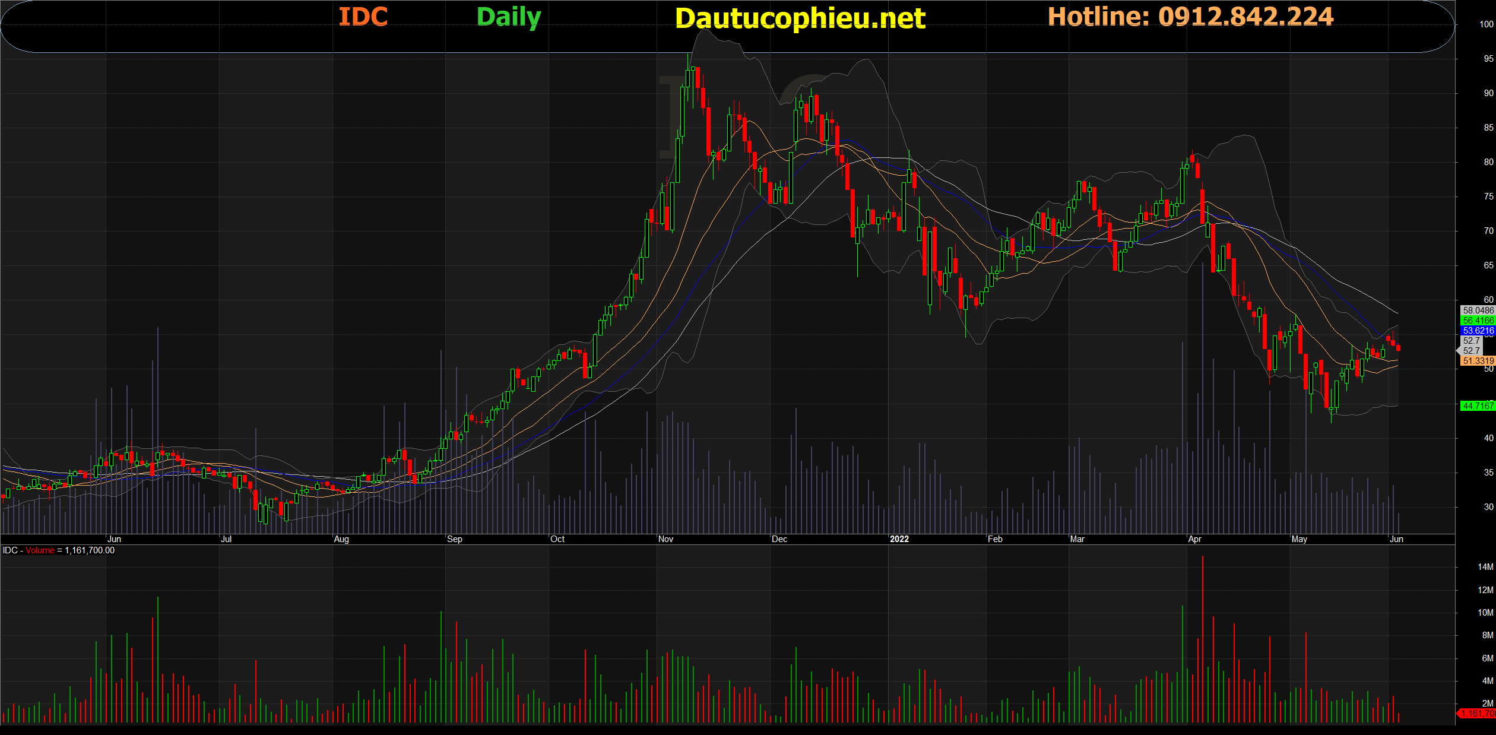This screenshot has height=735, width=1496.
Task: Click the Dec label on the date axis
Action: [x=779, y=539]
